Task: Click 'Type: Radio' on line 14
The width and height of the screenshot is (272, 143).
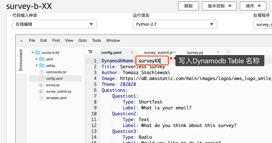Action: [x=137, y=137]
